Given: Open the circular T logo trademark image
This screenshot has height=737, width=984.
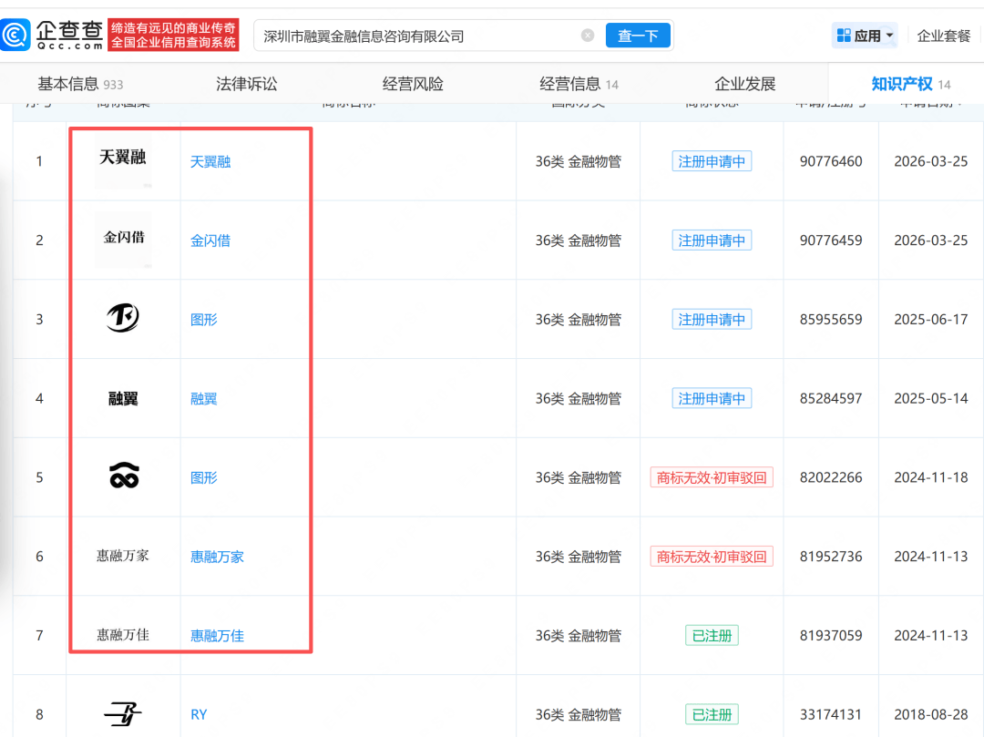Looking at the screenshot, I should click(123, 317).
